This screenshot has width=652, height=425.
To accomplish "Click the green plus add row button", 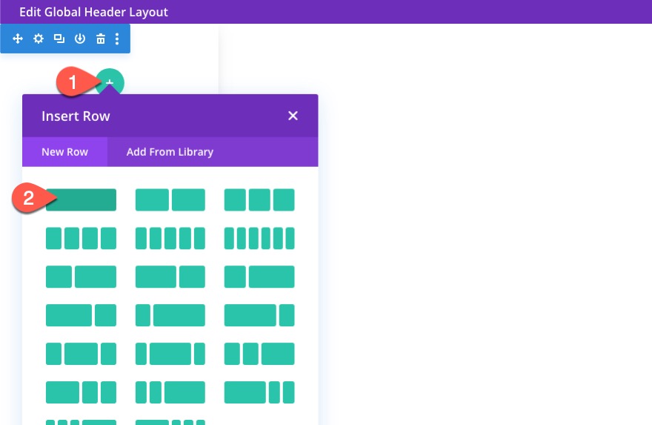I will click(x=110, y=82).
